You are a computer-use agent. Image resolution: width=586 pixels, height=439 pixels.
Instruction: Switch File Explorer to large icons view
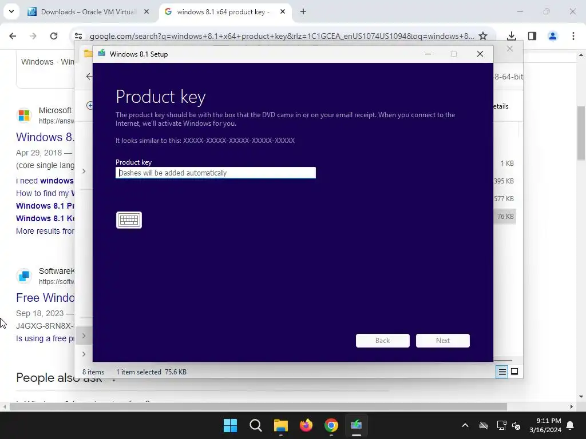514,372
